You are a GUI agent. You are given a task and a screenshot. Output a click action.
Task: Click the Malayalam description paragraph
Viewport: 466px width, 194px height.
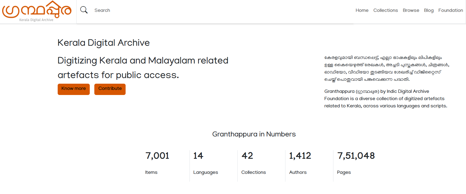[x=386, y=68]
